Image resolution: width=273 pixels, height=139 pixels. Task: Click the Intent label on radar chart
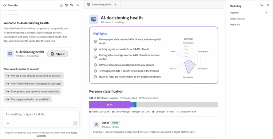click(x=173, y=52)
